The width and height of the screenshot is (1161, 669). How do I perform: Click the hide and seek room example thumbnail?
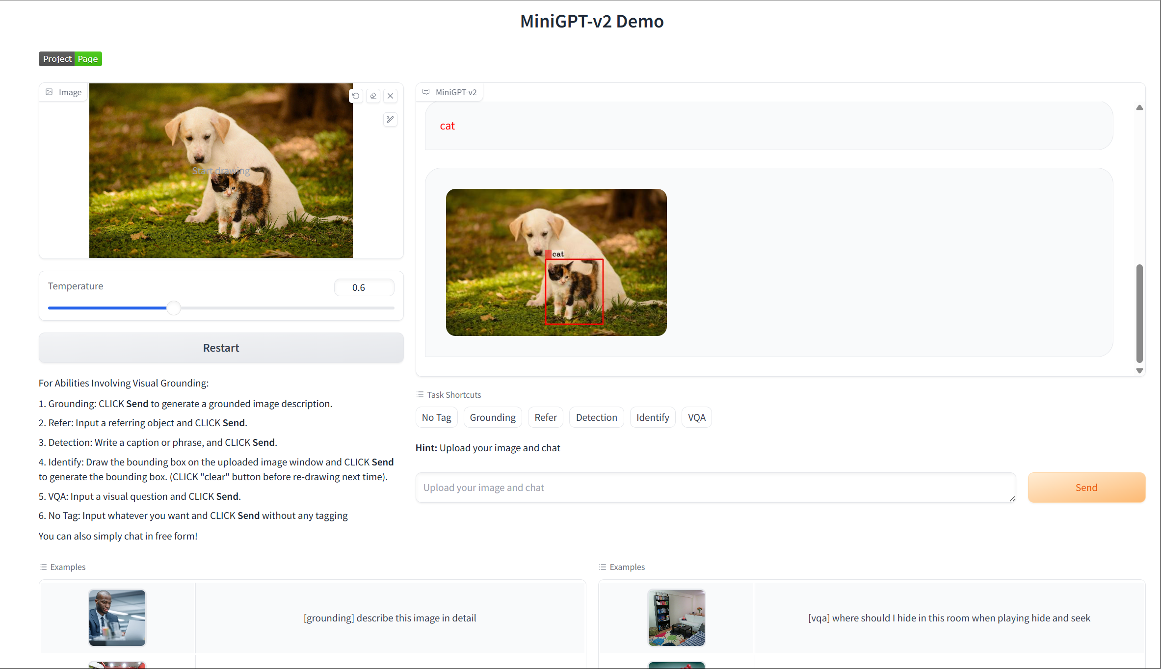tap(676, 618)
